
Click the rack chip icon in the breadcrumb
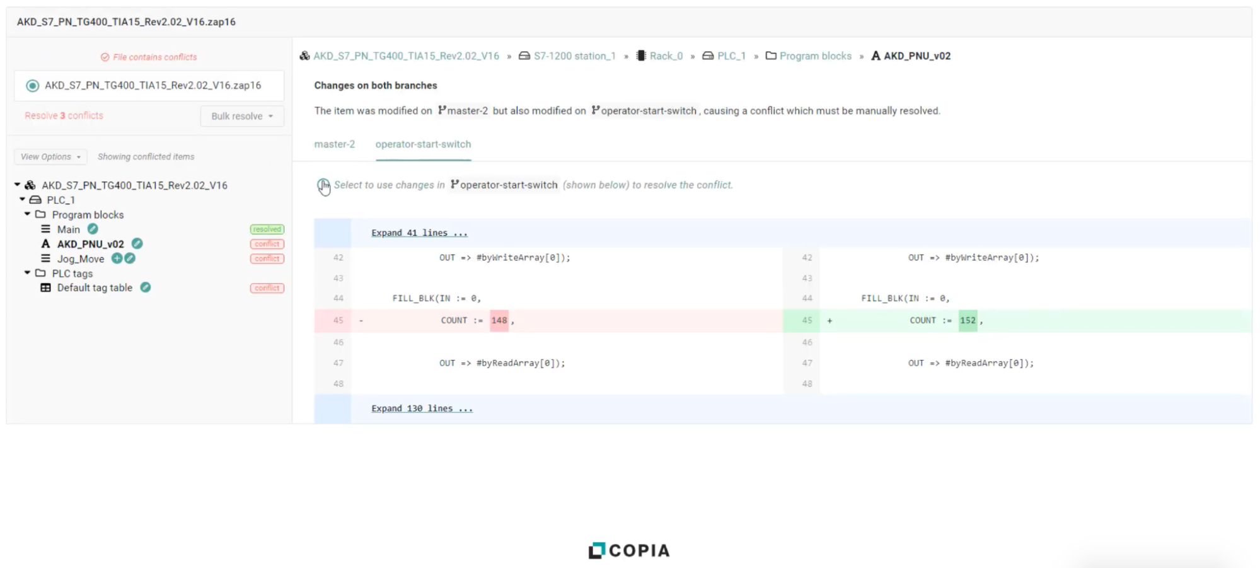click(x=641, y=55)
